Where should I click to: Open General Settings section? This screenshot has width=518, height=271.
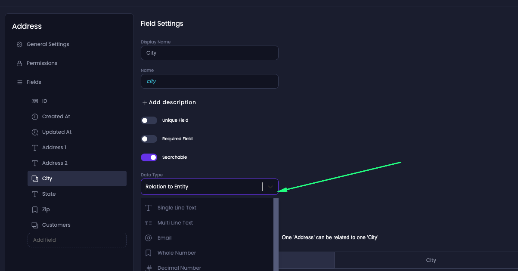point(48,44)
